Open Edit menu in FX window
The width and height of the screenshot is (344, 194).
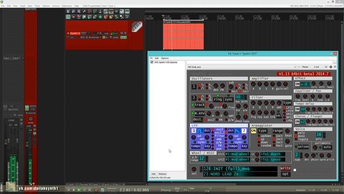point(156,58)
